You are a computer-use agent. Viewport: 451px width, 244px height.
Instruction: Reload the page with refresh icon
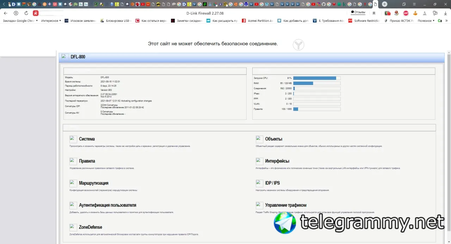tap(26, 13)
